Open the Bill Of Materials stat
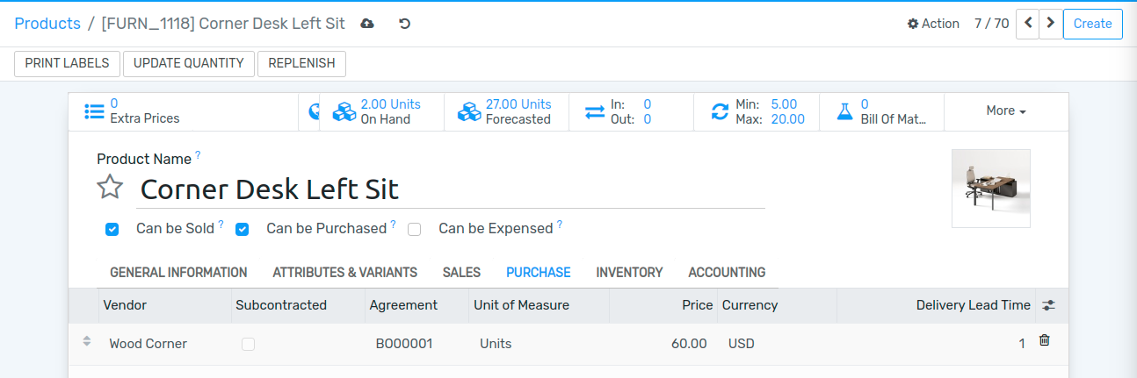This screenshot has width=1137, height=378. pyautogui.click(x=881, y=111)
